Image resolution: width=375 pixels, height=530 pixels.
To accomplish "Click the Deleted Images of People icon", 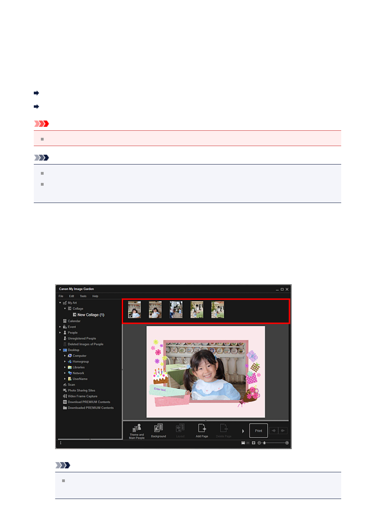I will tap(65, 344).
